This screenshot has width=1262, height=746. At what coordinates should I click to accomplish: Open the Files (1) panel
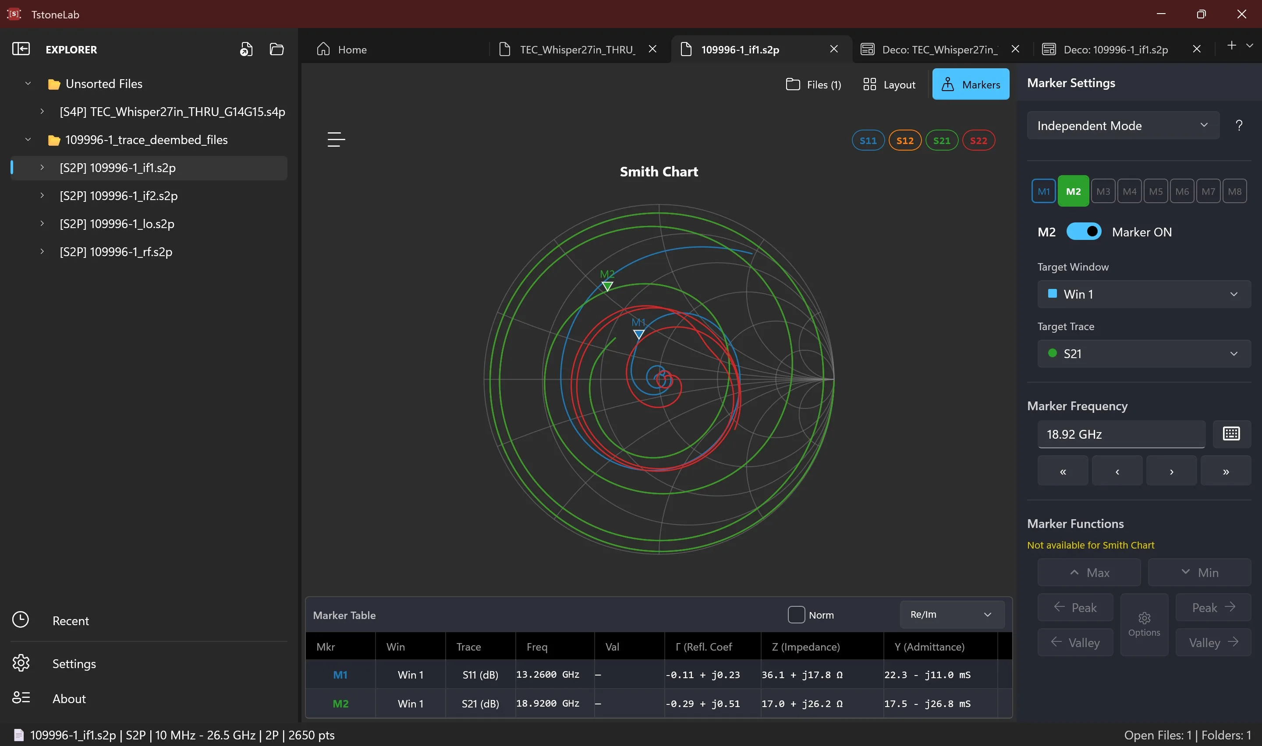point(813,84)
